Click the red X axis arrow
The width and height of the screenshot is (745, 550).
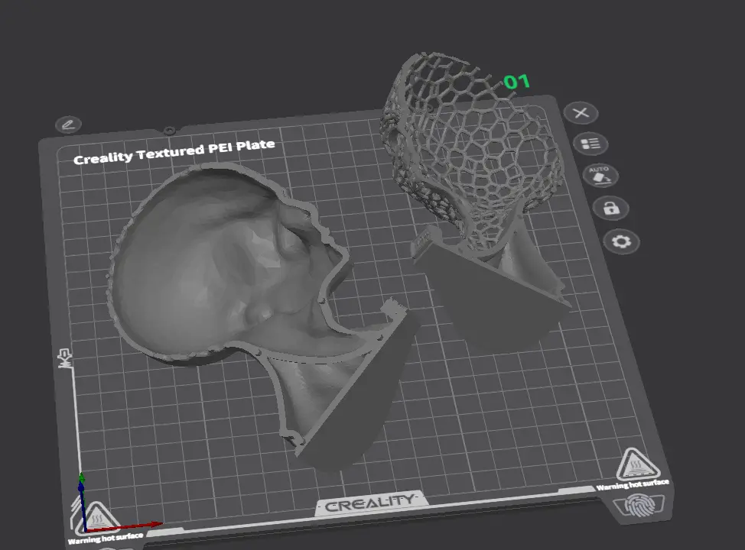click(x=125, y=527)
